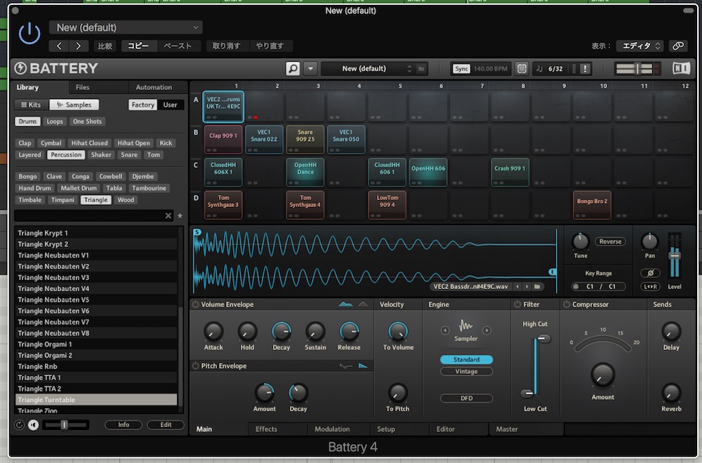
Task: Open the Files tab
Action: click(83, 88)
